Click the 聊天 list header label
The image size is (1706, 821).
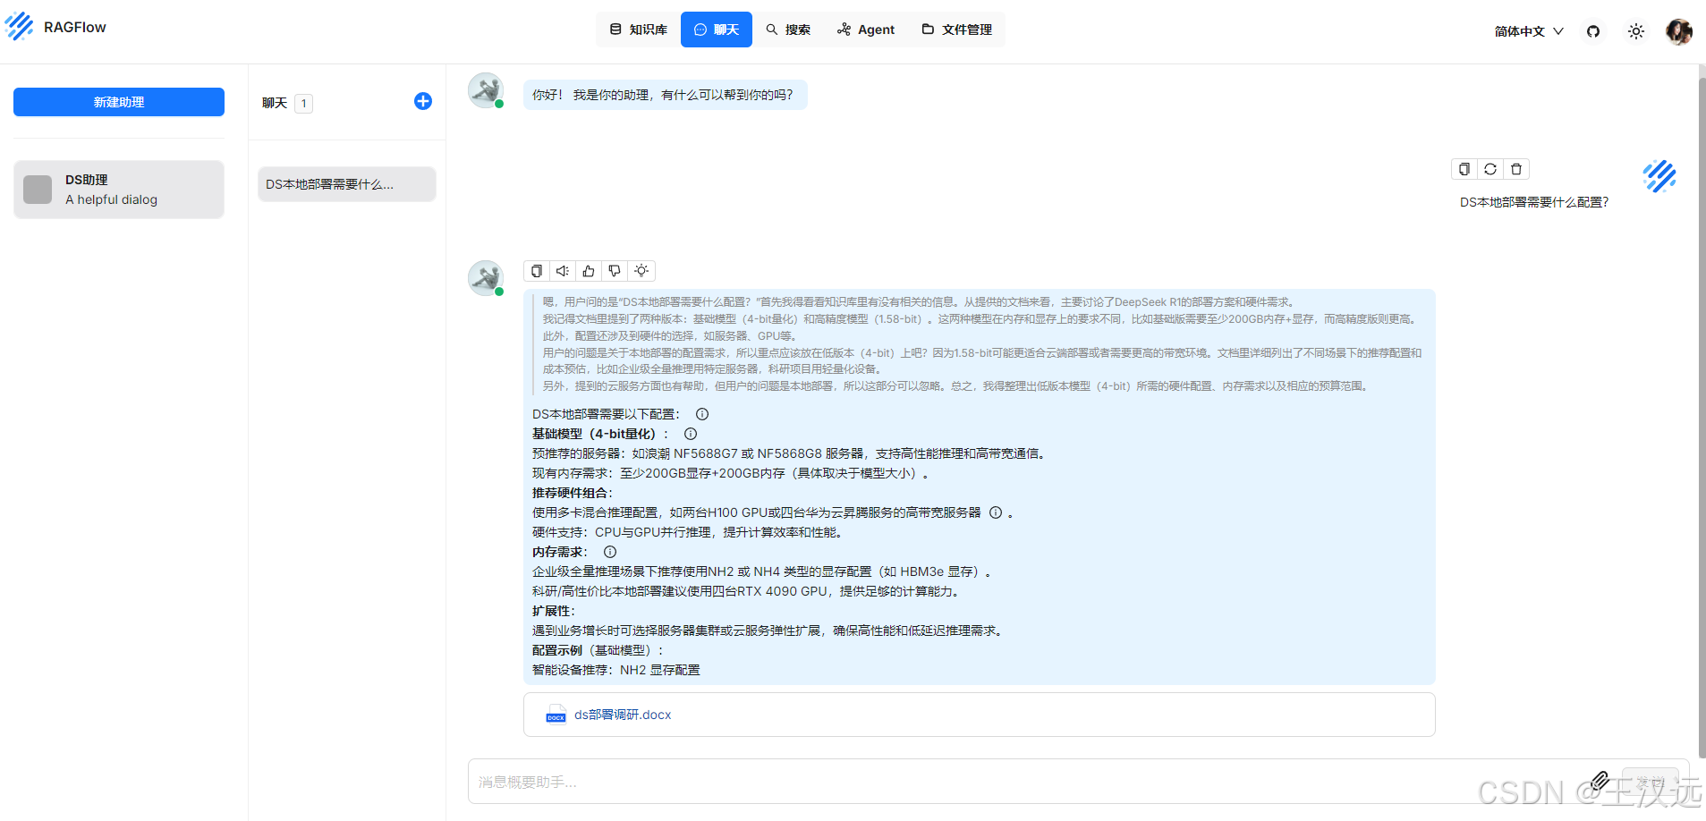click(x=275, y=103)
